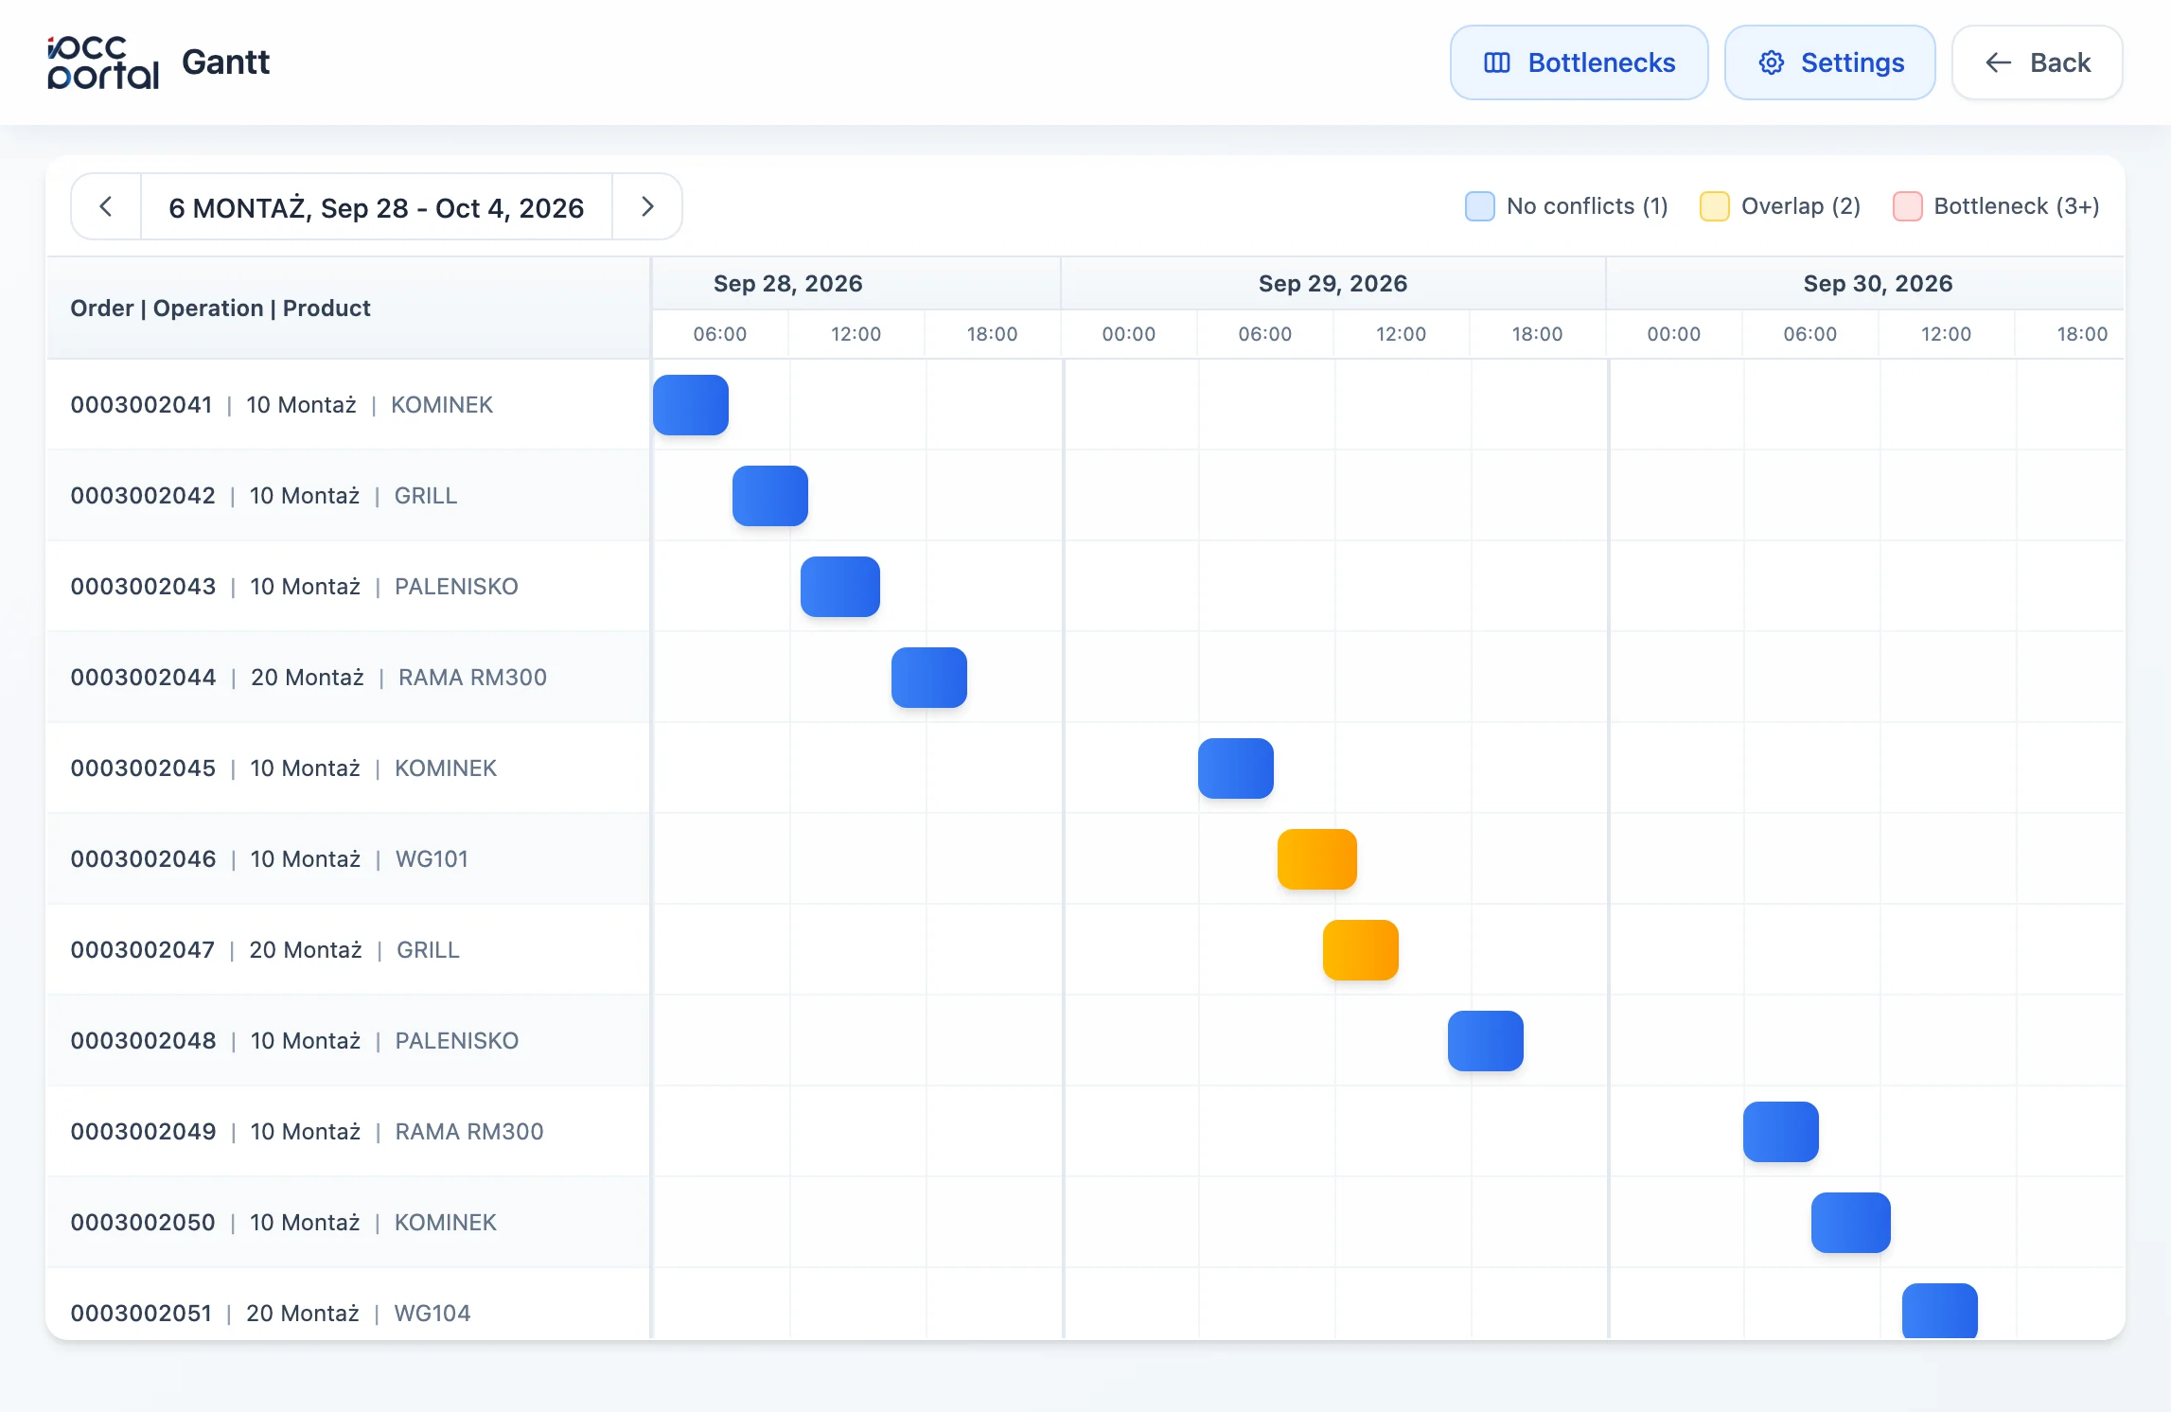Click row '0003002045 | 10 Montaż | KOMINEK'
Screen dimensions: 2171x1412
click(x=348, y=768)
